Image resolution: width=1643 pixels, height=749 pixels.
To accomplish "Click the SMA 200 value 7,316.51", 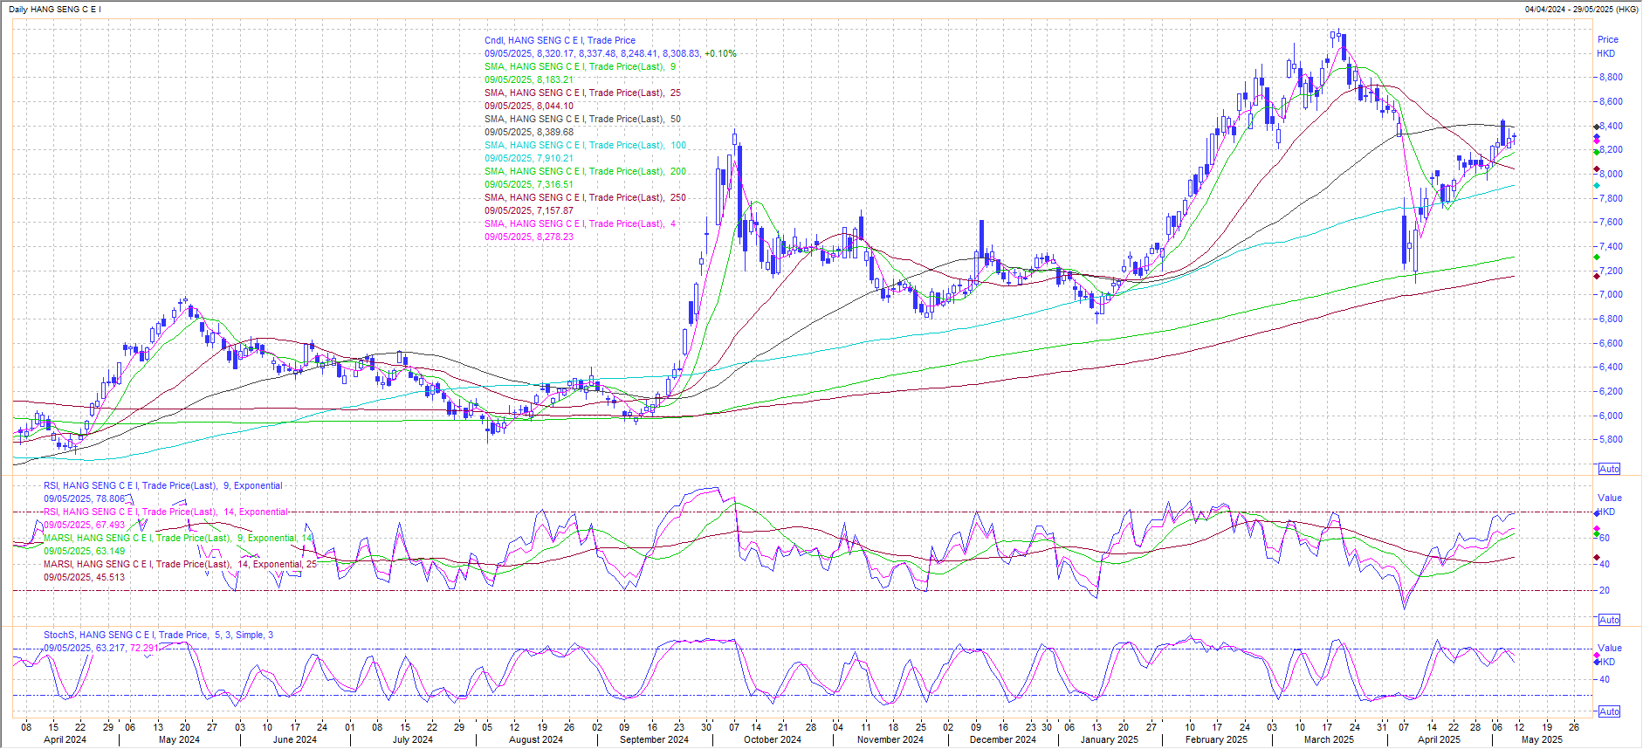I will (555, 184).
